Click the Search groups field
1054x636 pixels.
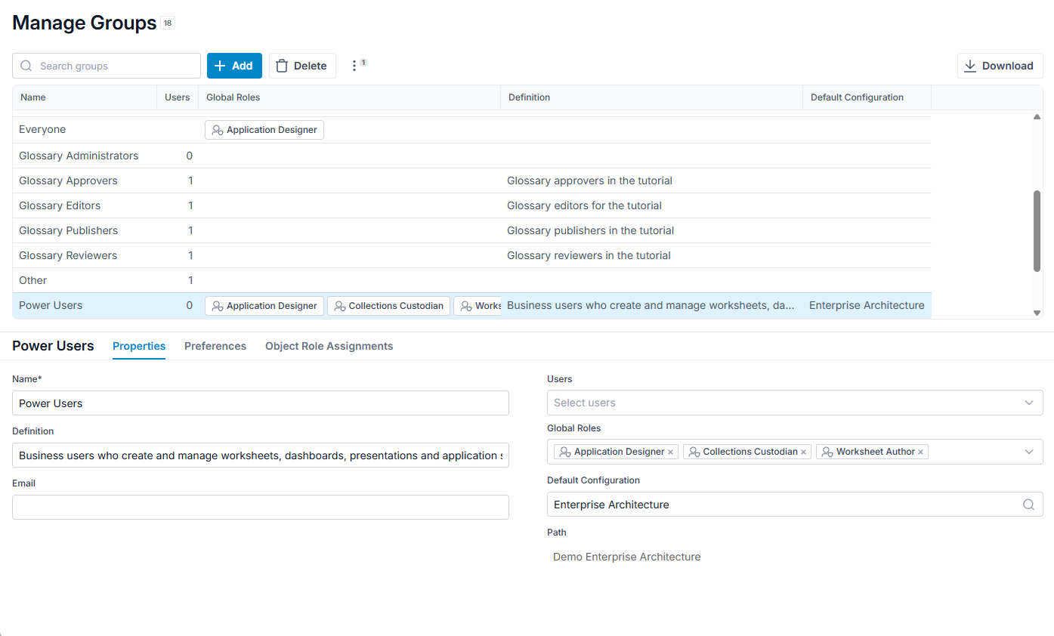click(107, 66)
